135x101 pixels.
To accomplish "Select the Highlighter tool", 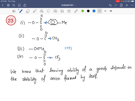I will click(x=35, y=11).
